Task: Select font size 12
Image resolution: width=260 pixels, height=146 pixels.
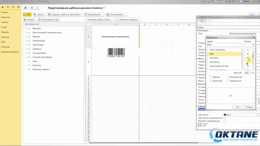Action: (x=248, y=54)
